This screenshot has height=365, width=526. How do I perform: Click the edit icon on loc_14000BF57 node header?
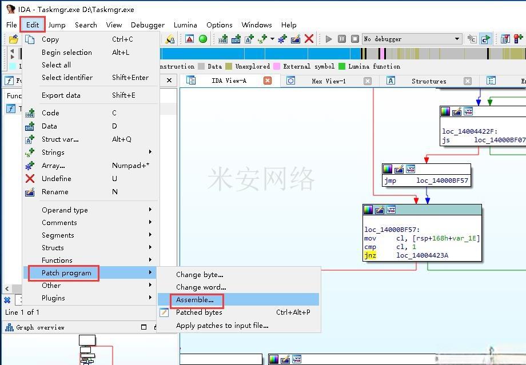(x=380, y=210)
